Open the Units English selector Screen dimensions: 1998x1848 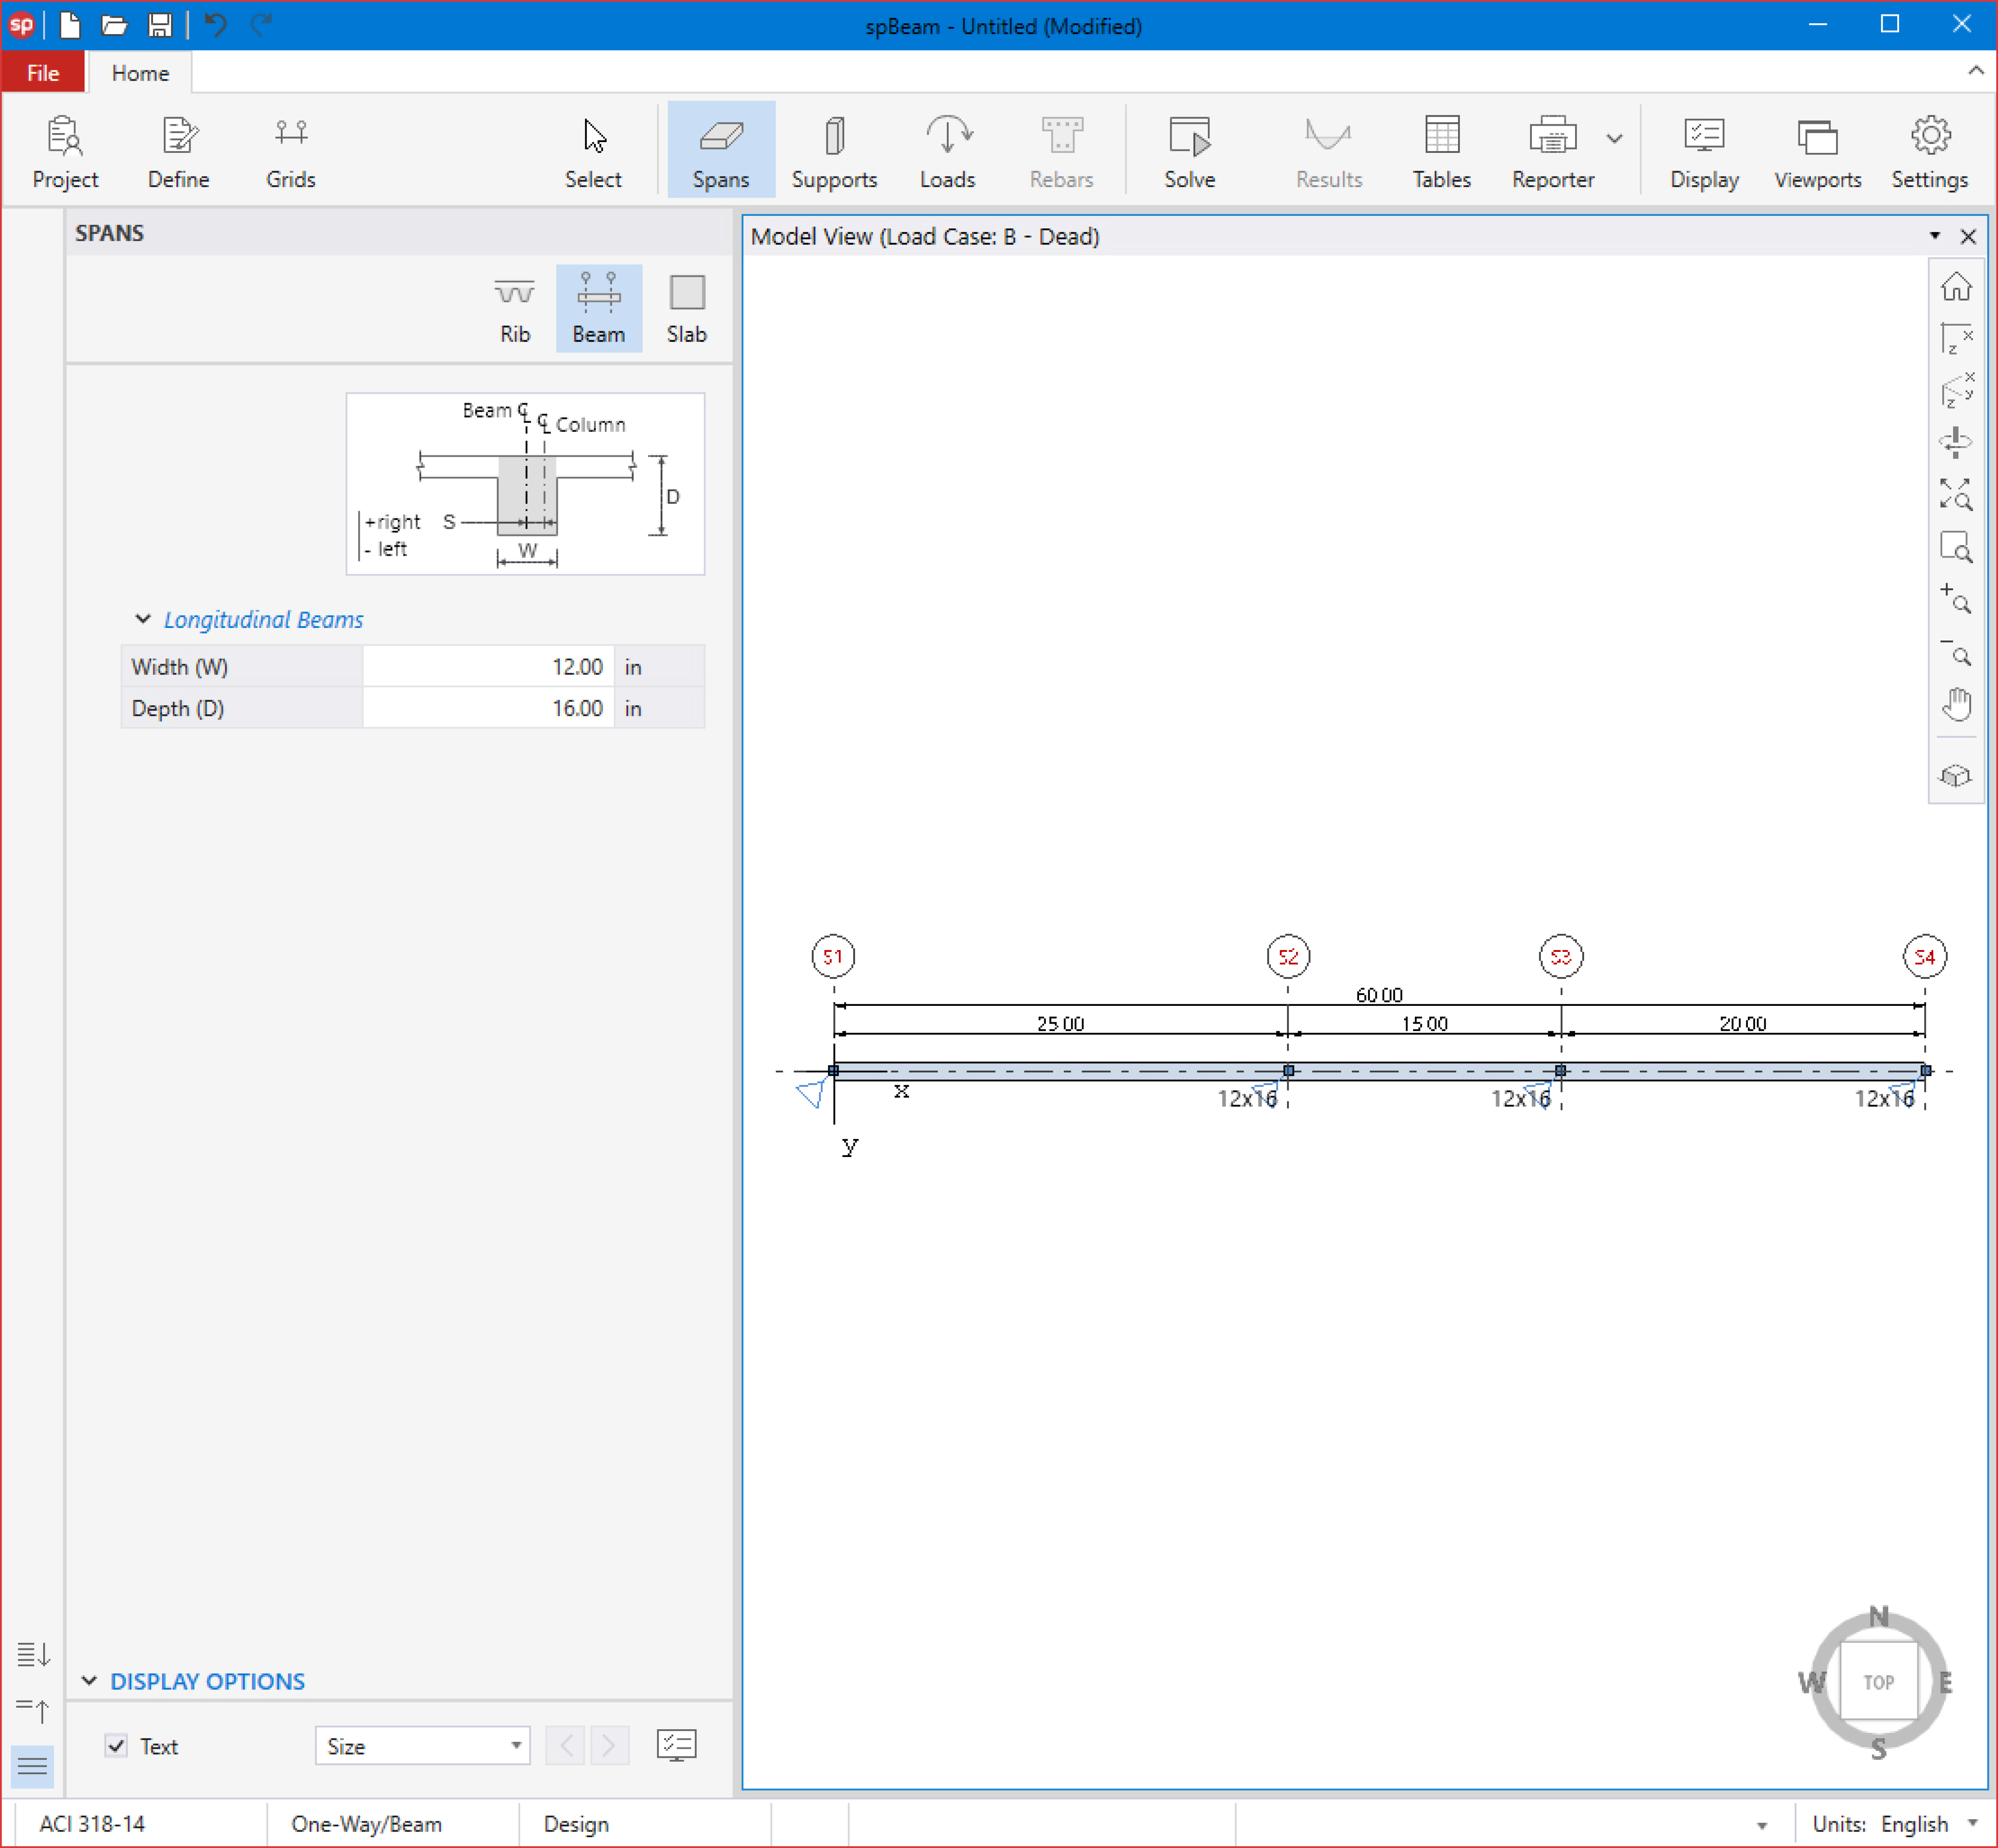point(1913,1824)
